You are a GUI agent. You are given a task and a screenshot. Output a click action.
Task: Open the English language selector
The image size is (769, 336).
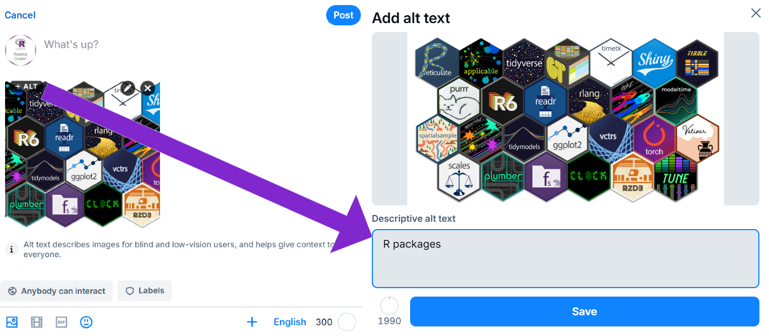(x=290, y=322)
